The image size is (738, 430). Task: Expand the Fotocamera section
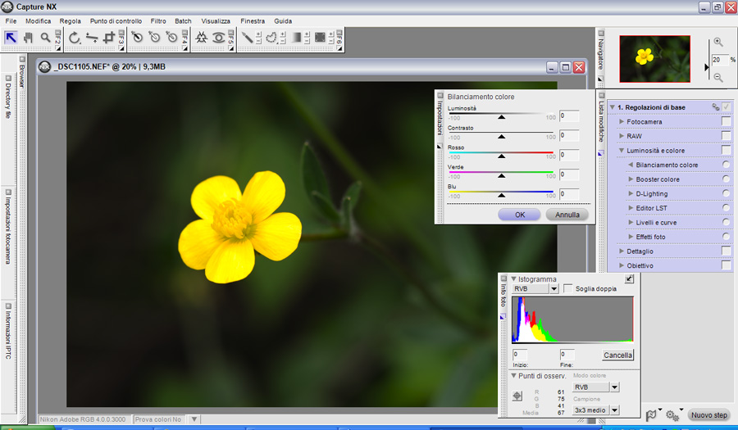click(622, 122)
